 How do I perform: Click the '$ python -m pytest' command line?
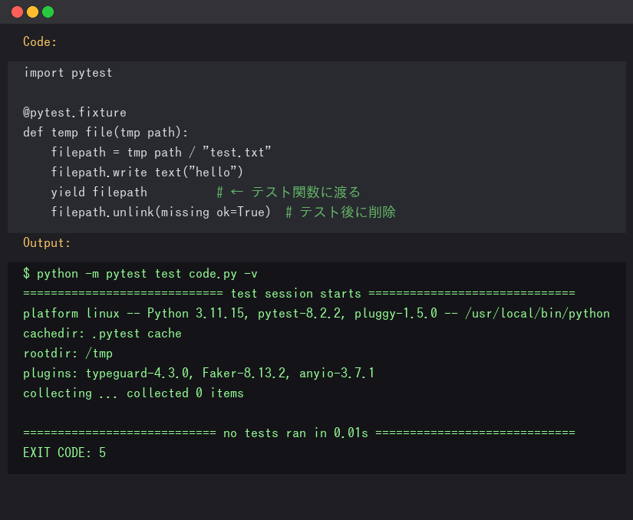(x=140, y=274)
